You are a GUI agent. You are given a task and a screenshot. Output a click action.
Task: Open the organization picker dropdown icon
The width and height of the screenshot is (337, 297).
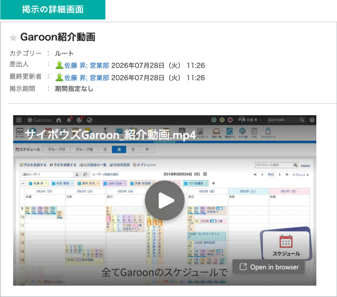86,174
